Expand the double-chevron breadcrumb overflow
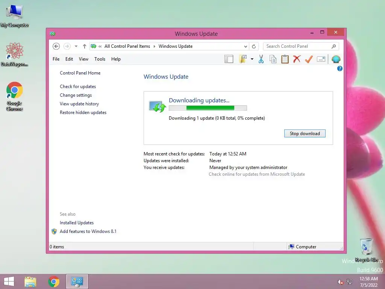 [100, 46]
